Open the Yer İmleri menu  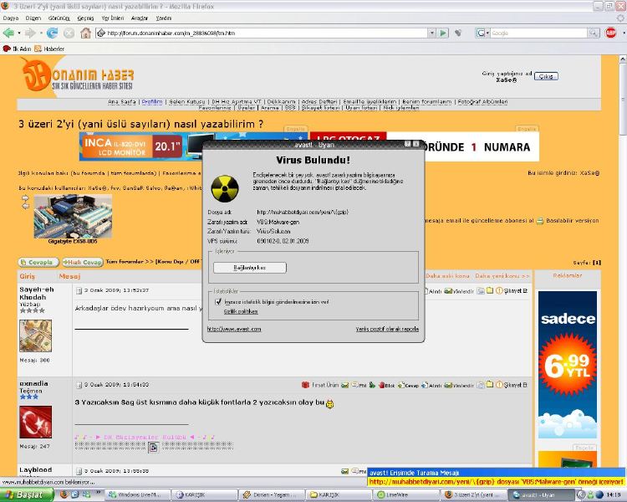tap(113, 18)
